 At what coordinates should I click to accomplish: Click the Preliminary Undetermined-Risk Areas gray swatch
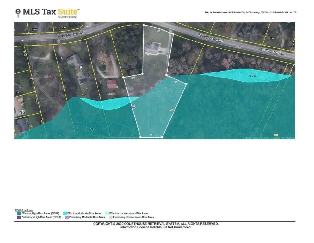[x=111, y=217]
